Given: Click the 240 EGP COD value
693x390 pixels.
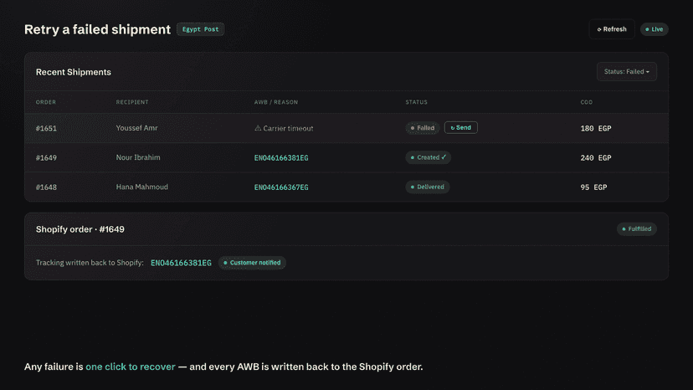Looking at the screenshot, I should click(x=596, y=158).
